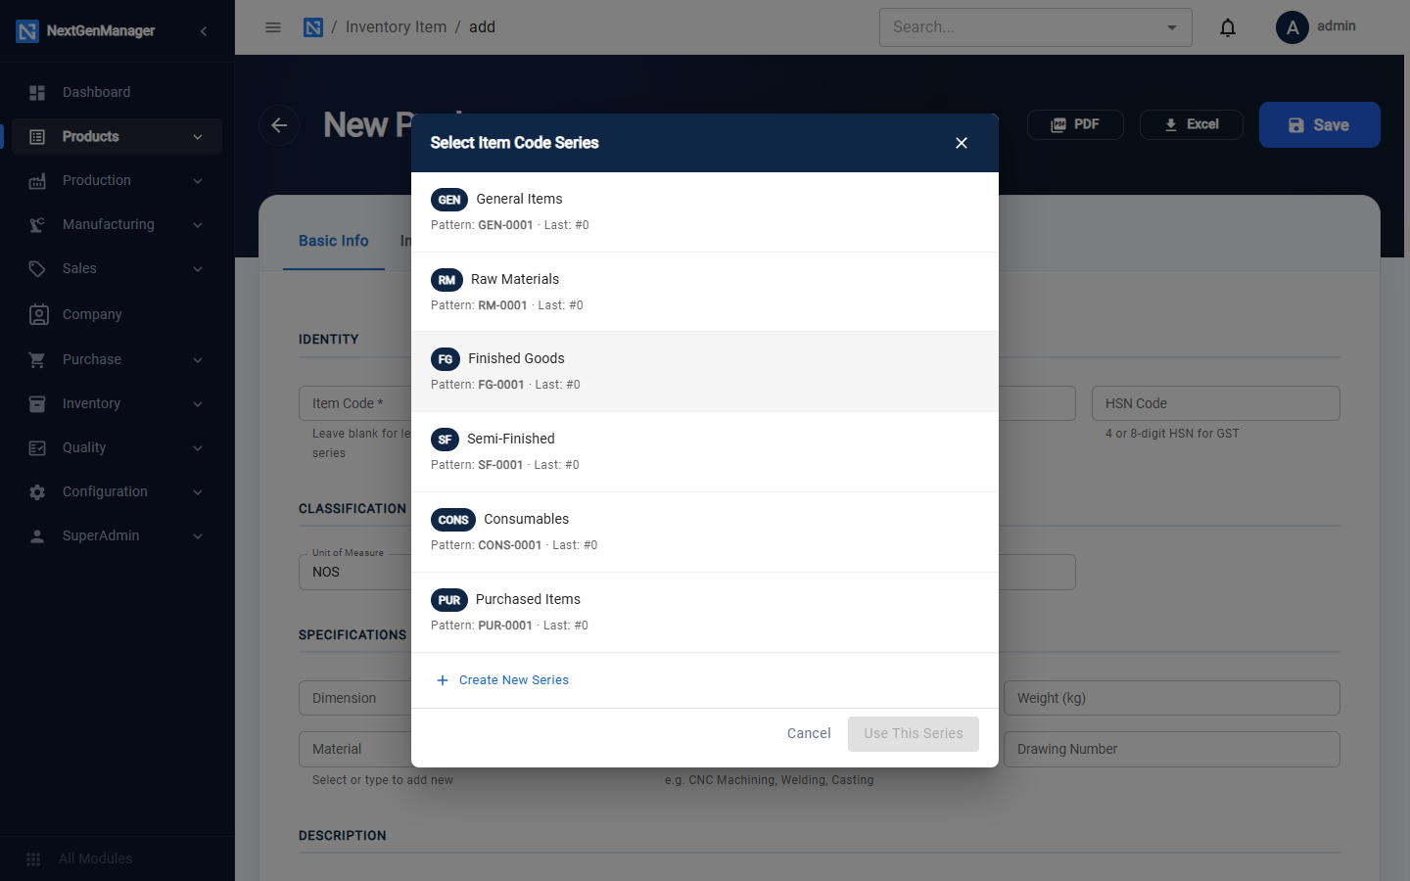Click the Dashboard grid icon in sidebar
Image resolution: width=1410 pixels, height=881 pixels.
37,92
